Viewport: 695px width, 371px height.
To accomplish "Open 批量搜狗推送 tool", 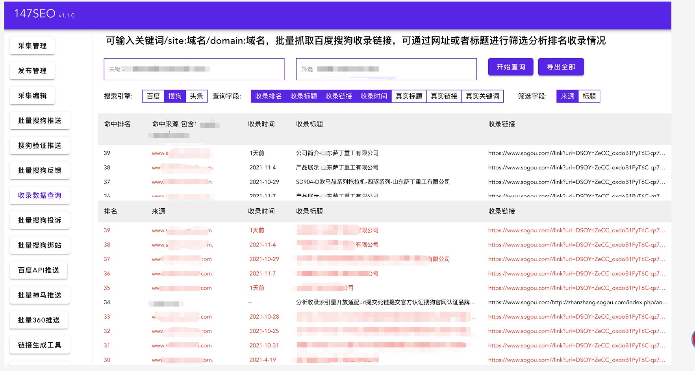I will (39, 121).
